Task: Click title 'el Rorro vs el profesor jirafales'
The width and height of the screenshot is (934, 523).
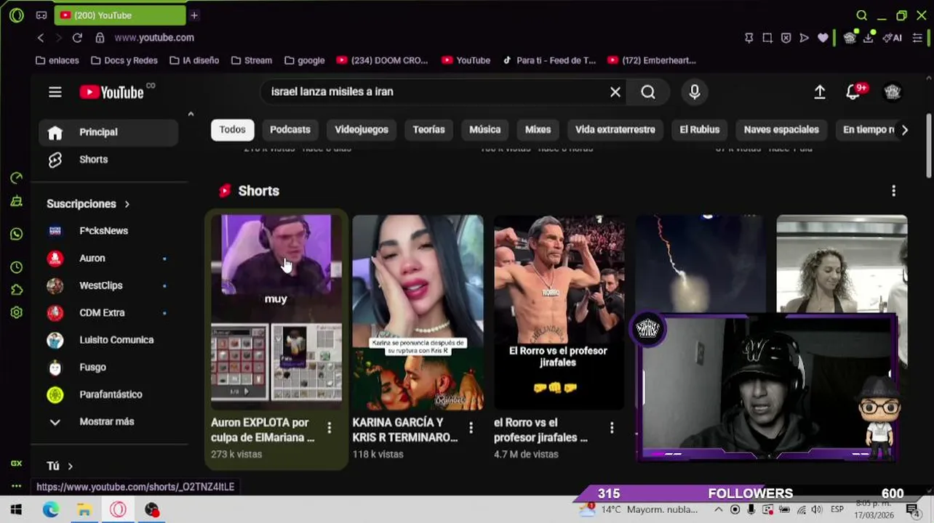Action: coord(540,430)
